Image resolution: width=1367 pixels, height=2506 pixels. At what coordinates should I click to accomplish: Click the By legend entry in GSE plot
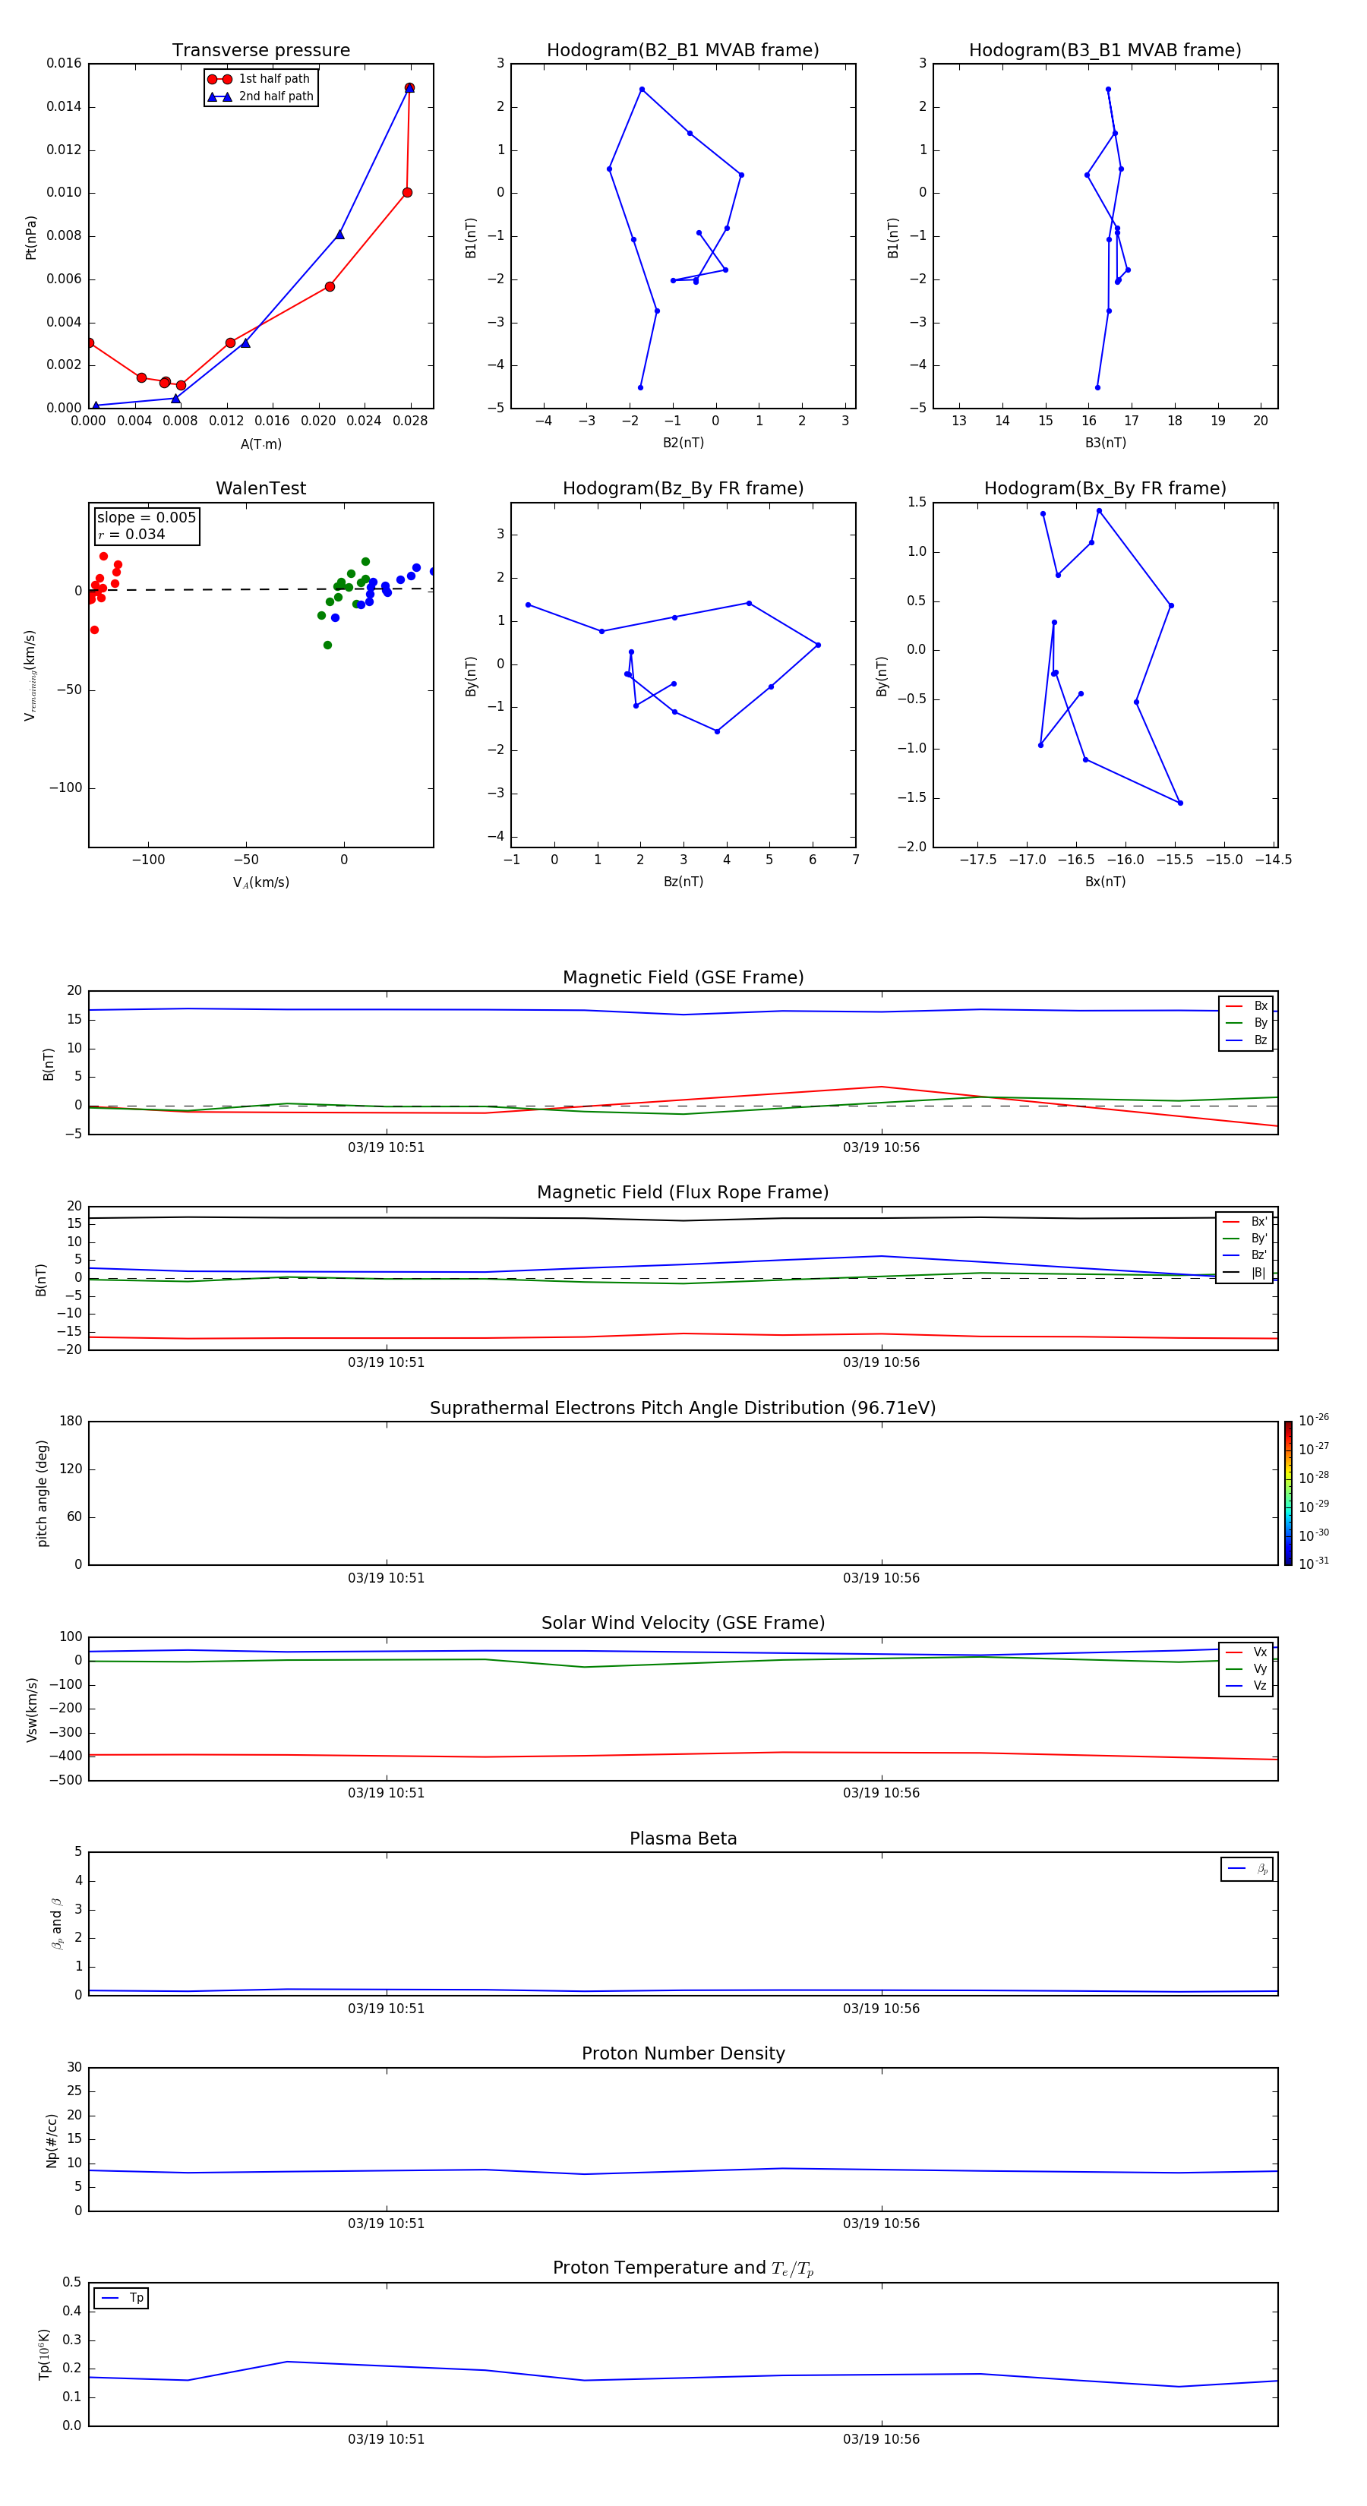1246,1022
